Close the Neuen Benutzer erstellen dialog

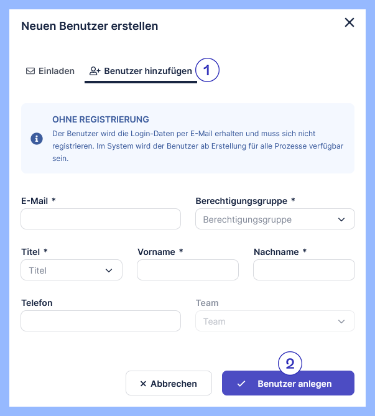coord(350,23)
